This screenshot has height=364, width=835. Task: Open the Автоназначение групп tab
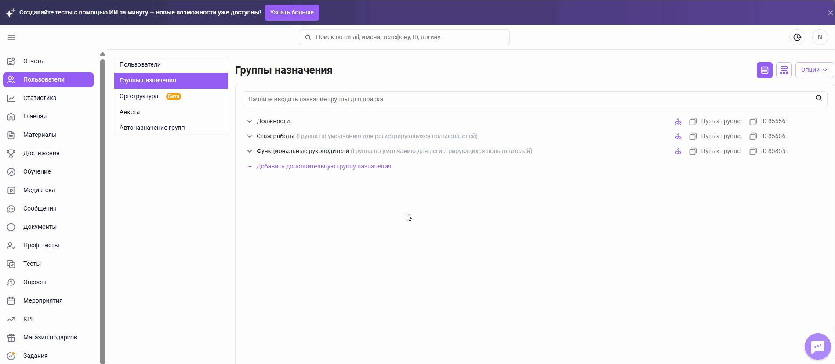pyautogui.click(x=171, y=128)
